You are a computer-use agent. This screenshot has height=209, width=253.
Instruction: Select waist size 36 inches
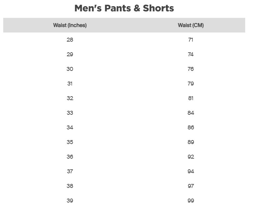pos(70,157)
